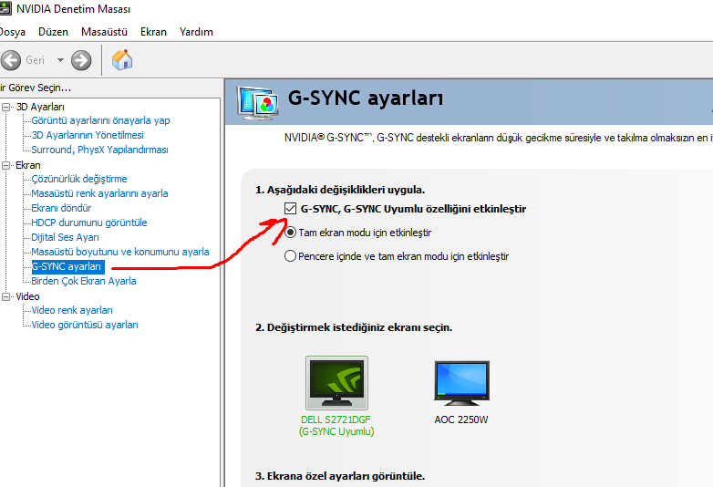Click the 3D Ayarları category label
Screen dimensions: 713x487
point(40,107)
